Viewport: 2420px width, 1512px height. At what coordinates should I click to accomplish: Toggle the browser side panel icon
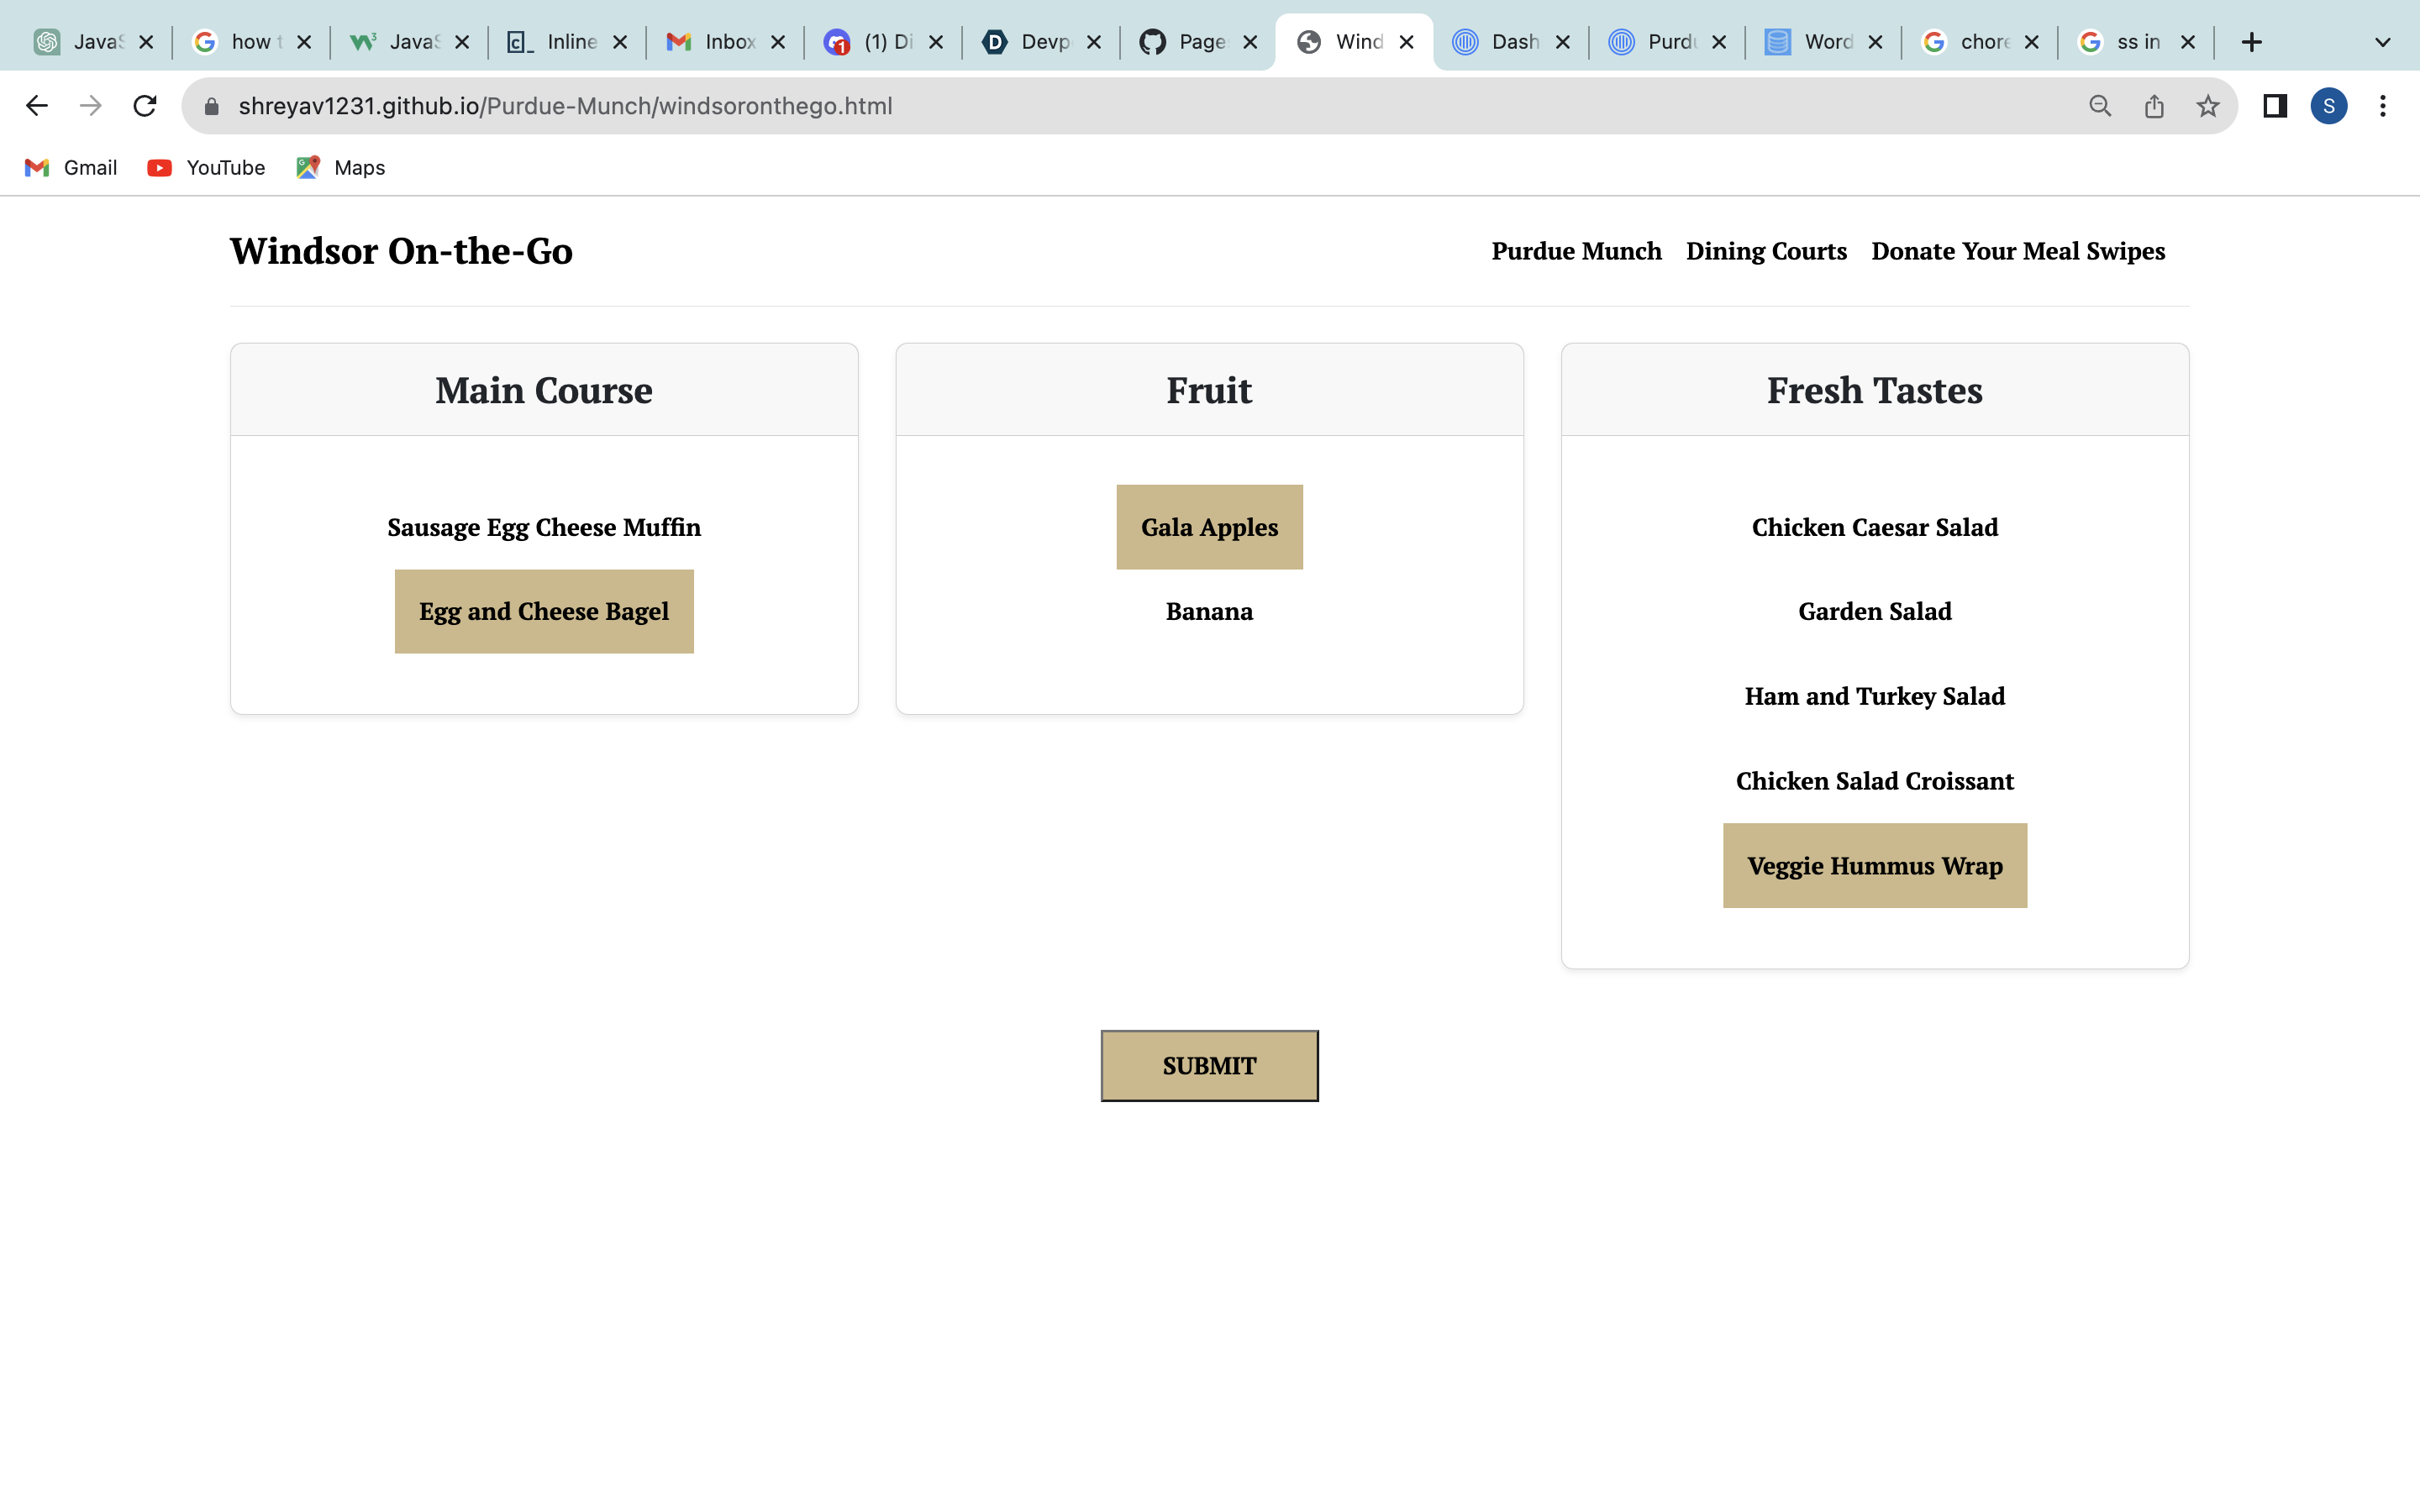[x=2275, y=106]
